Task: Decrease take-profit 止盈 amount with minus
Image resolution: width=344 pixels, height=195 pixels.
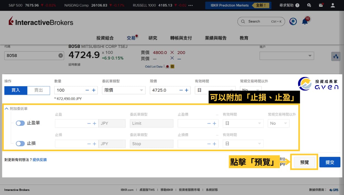Action: 89,123
